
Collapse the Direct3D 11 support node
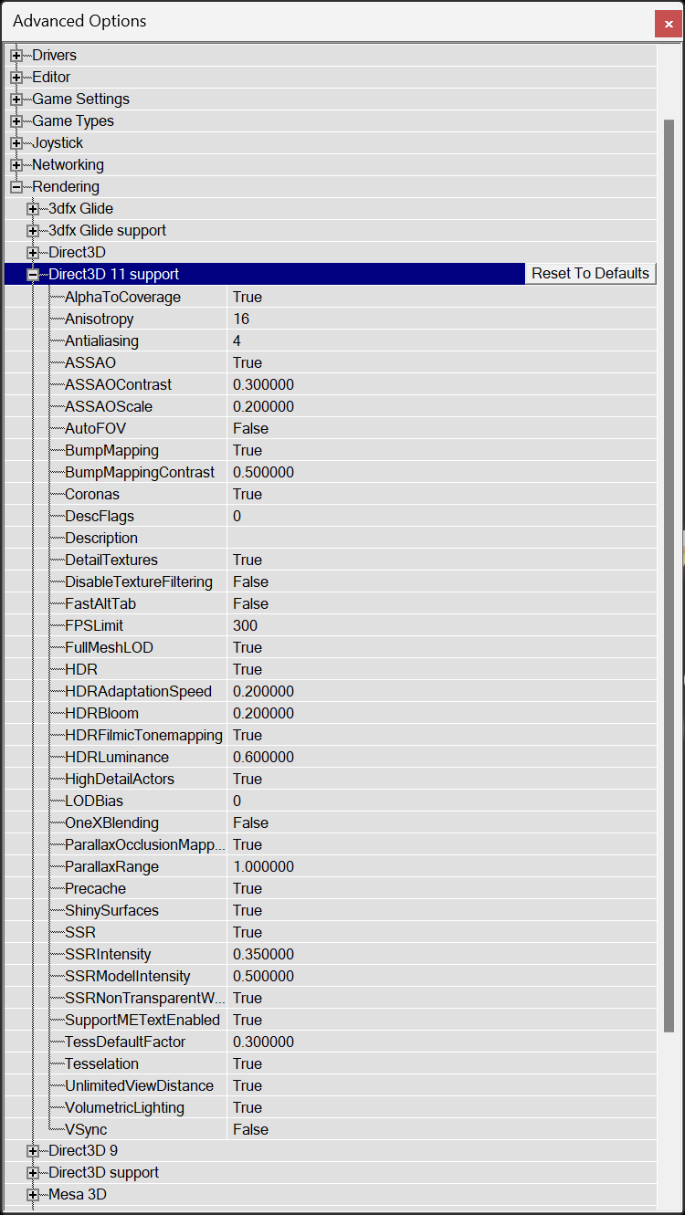33,275
